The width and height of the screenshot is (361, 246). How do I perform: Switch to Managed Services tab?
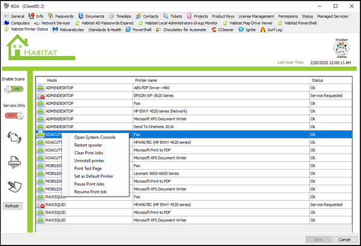333,16
